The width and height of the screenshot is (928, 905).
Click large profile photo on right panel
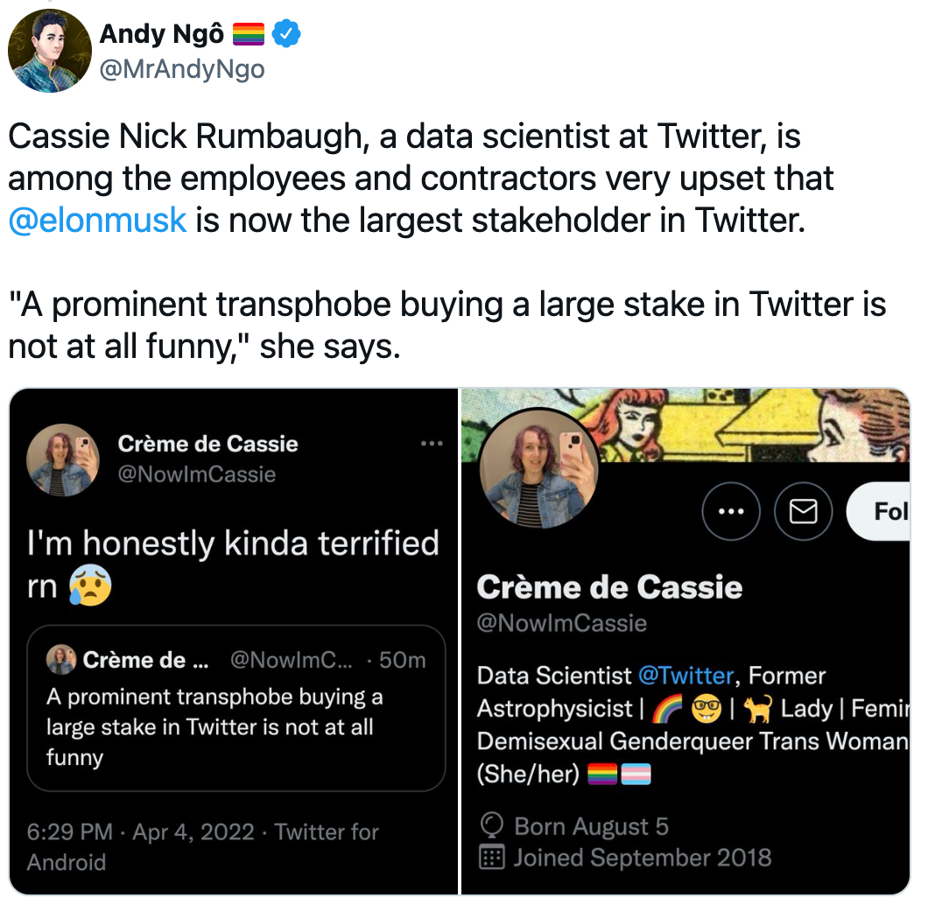(x=538, y=467)
